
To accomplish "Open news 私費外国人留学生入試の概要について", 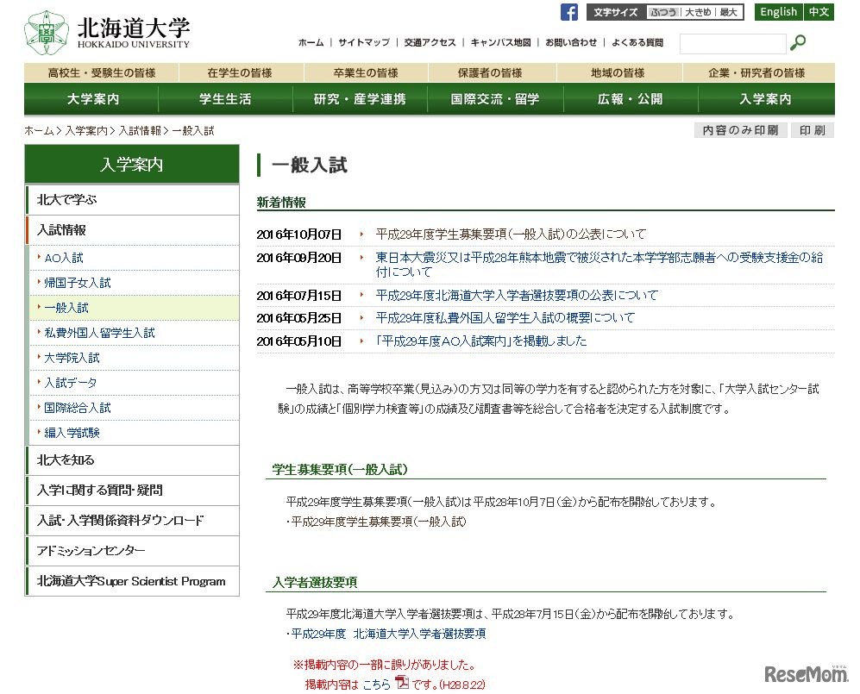I will 505,318.
